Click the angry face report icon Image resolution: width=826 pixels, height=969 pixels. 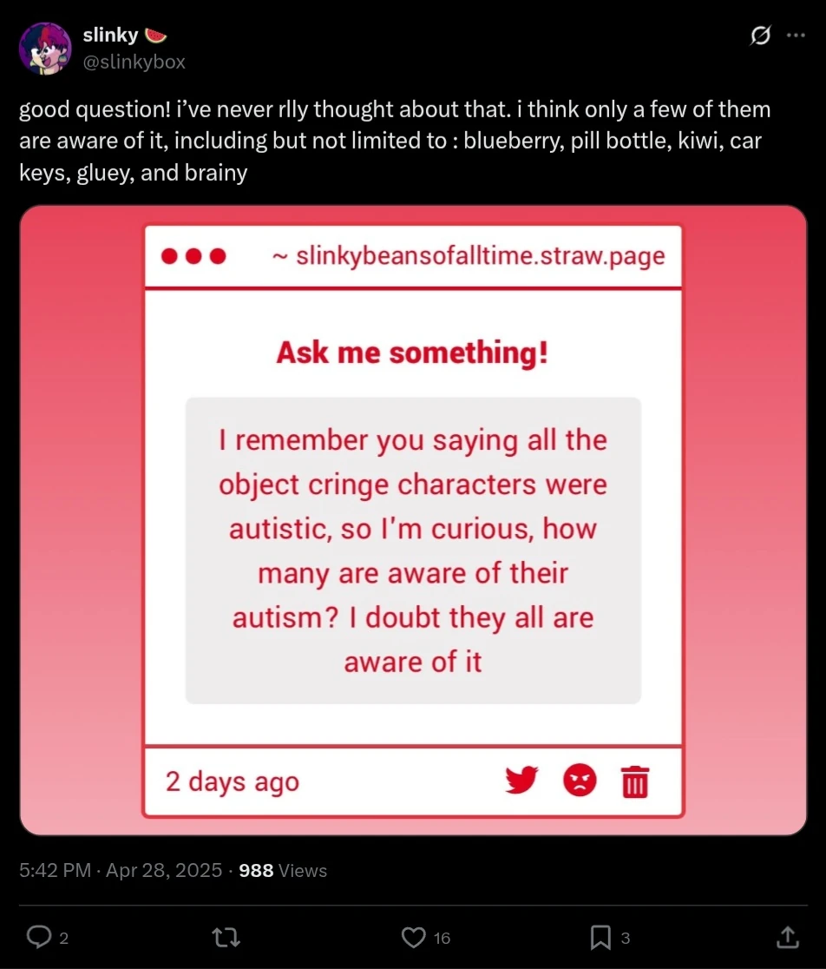[x=580, y=781]
